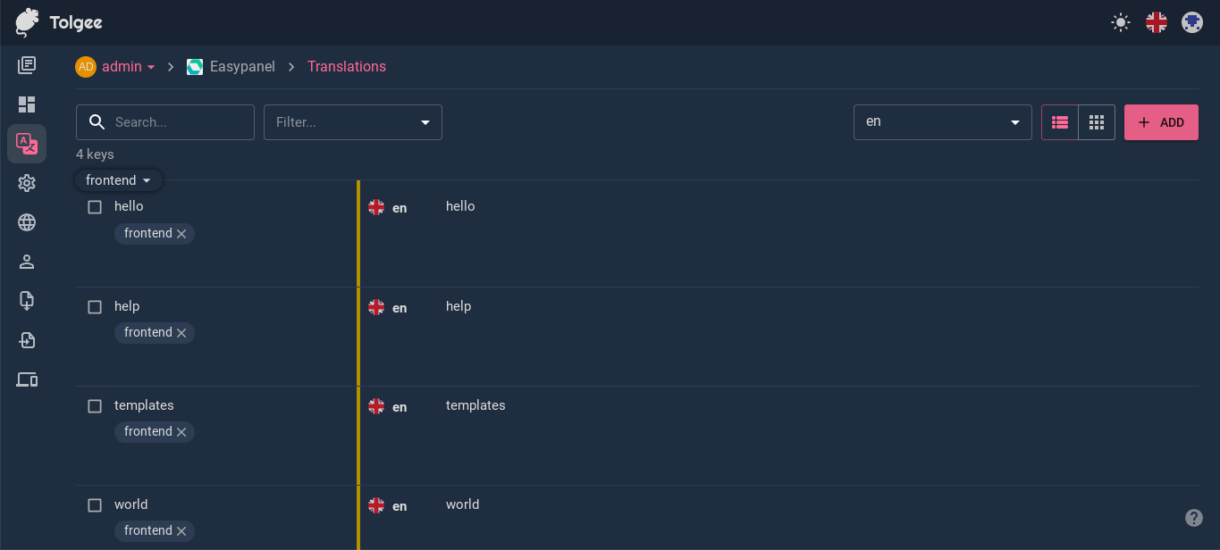The width and height of the screenshot is (1220, 550).
Task: Open the Filter dropdown
Action: tap(352, 122)
